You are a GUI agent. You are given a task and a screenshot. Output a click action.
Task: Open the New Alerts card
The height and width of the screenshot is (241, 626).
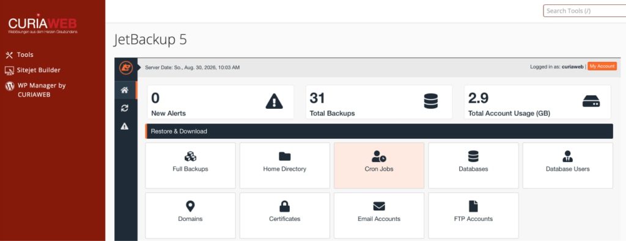coord(220,102)
